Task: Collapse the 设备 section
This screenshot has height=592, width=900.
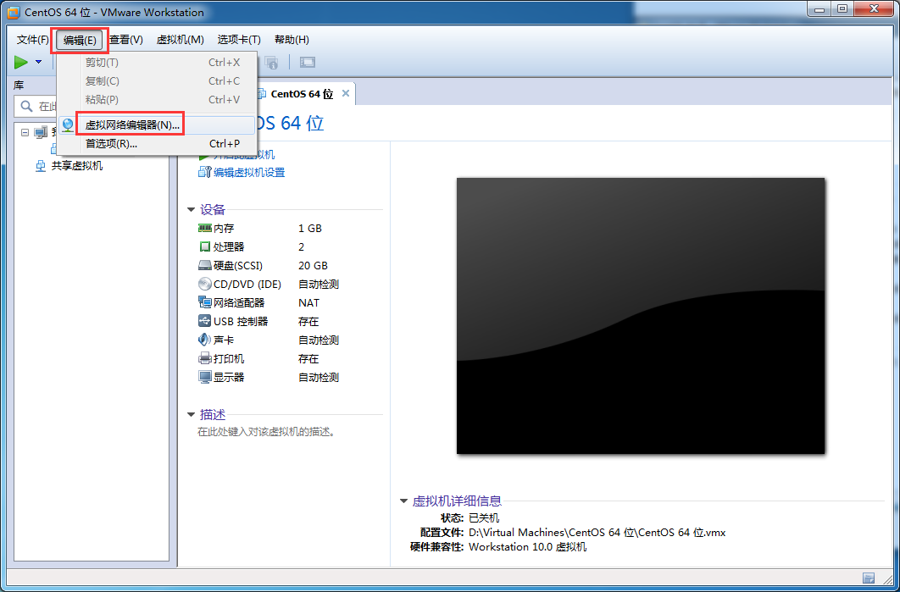Action: pos(192,210)
